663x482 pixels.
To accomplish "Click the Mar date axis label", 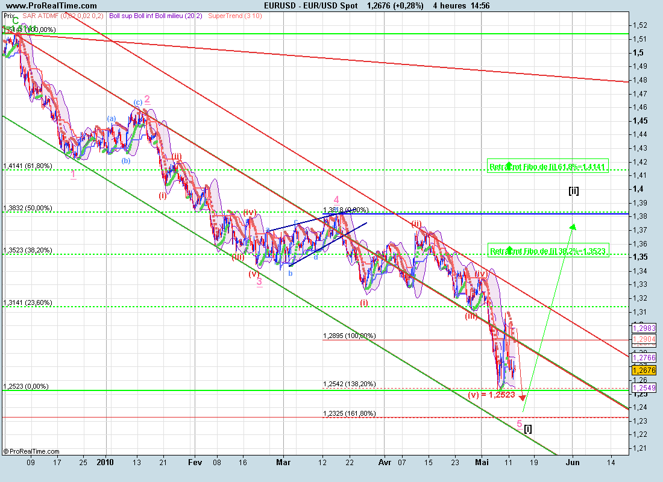I will pos(283,463).
